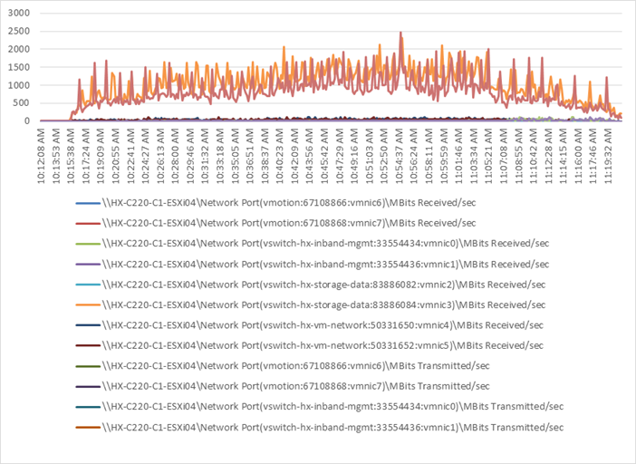This screenshot has height=464, width=636.
Task: Click the 1000 value on the vertical axis
Action: [19, 85]
